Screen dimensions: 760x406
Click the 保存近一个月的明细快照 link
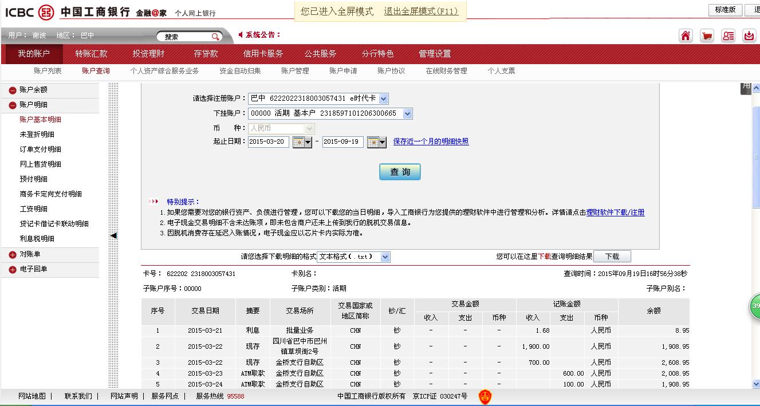pyautogui.click(x=431, y=141)
